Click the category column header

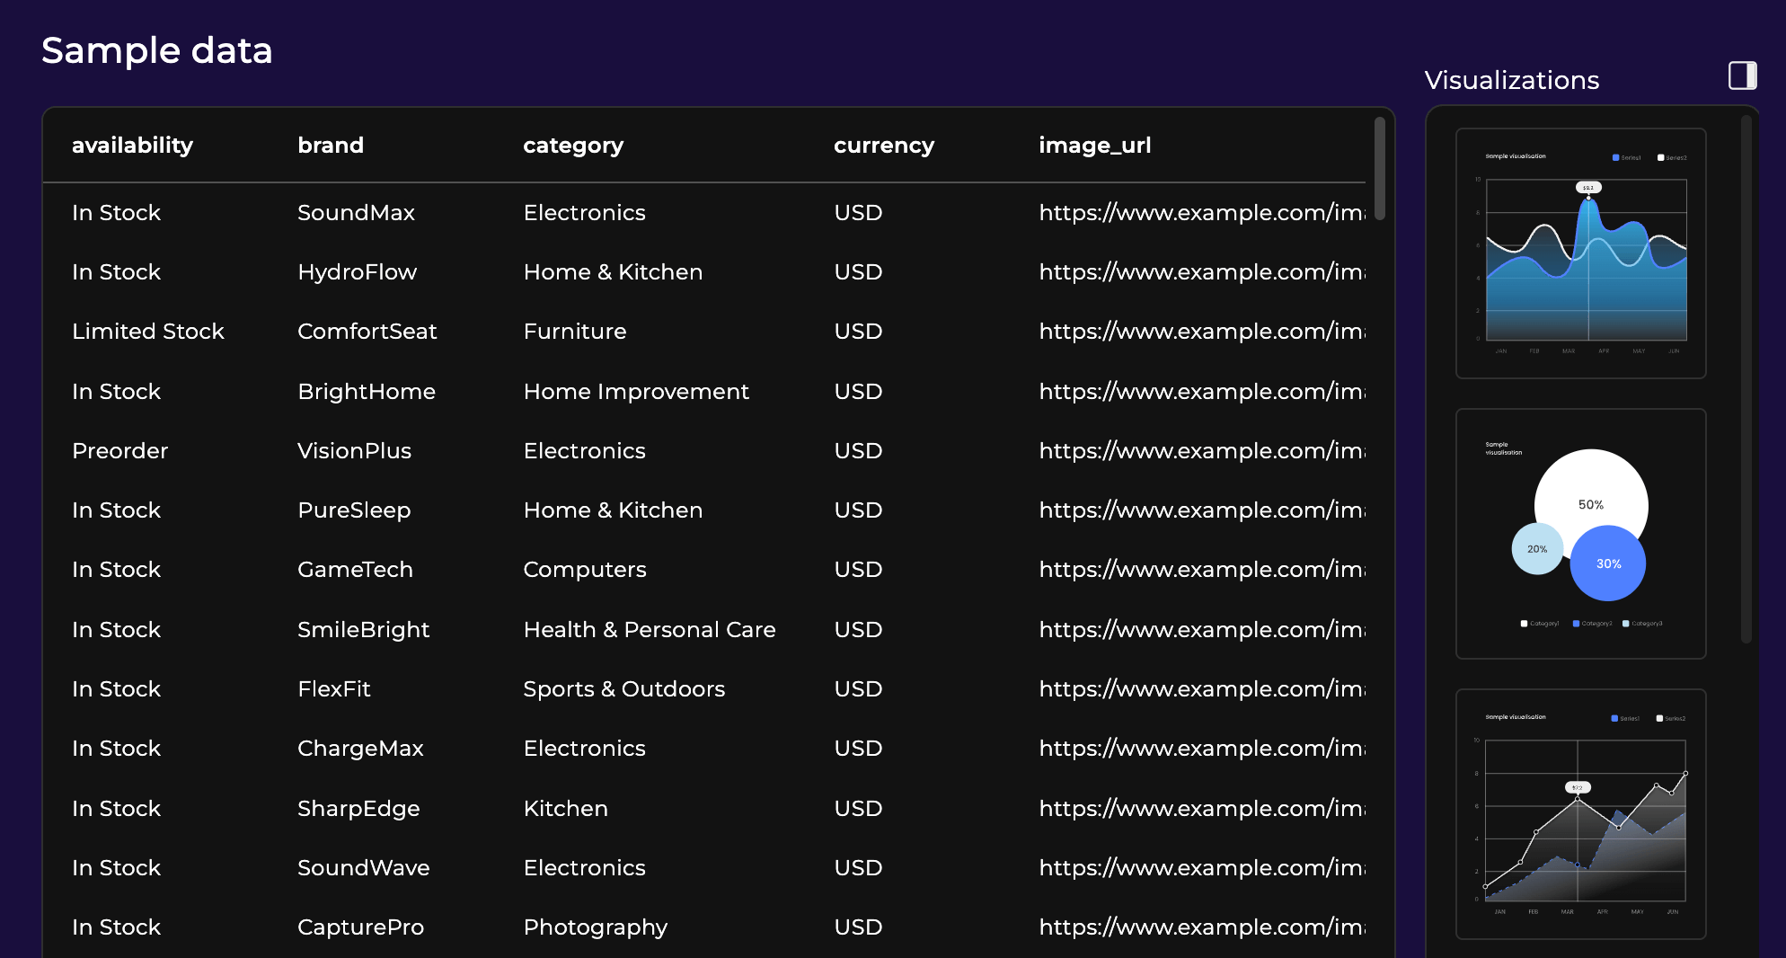click(x=573, y=146)
